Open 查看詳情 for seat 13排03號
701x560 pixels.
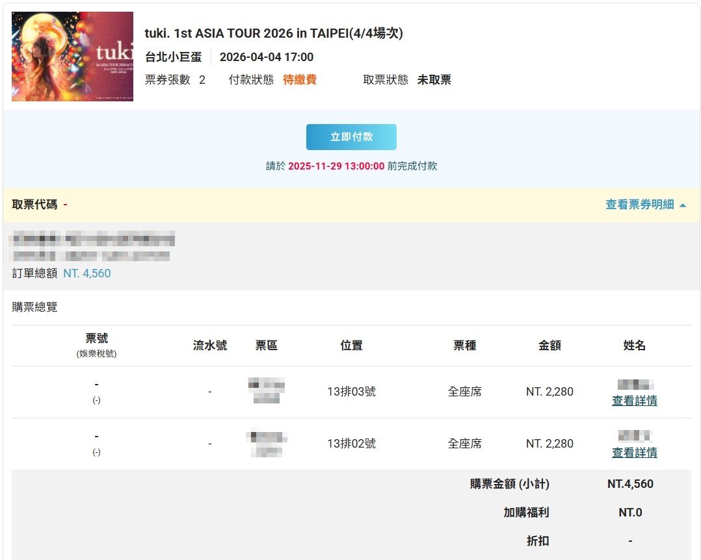click(x=634, y=401)
